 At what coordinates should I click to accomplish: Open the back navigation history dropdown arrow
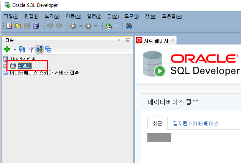click(x=81, y=26)
